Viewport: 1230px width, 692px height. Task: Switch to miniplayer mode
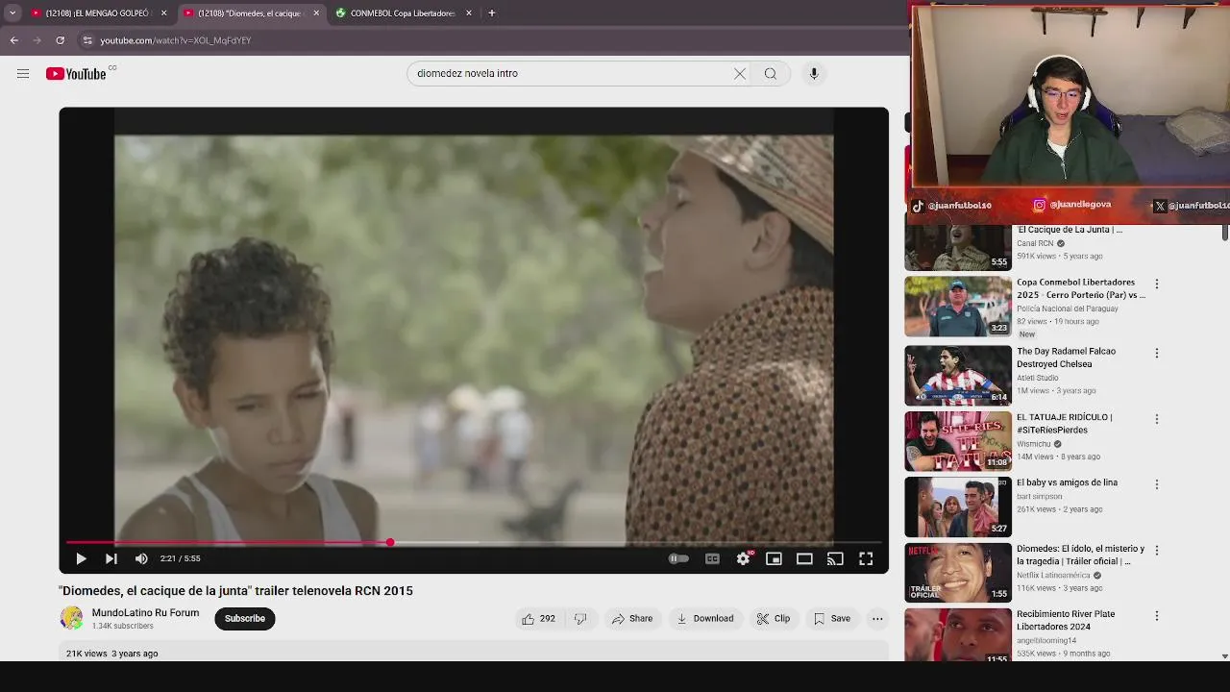(774, 558)
